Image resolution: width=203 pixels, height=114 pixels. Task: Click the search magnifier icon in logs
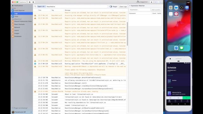tap(35, 6)
